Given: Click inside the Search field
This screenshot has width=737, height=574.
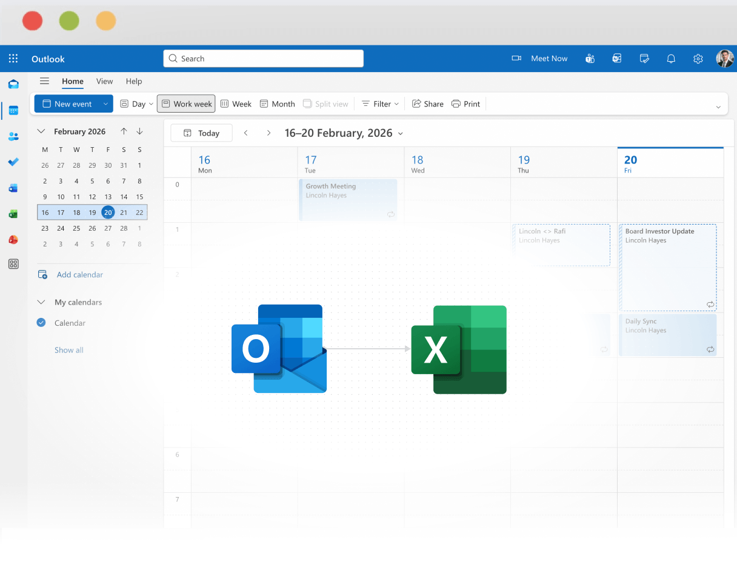Looking at the screenshot, I should coord(263,58).
